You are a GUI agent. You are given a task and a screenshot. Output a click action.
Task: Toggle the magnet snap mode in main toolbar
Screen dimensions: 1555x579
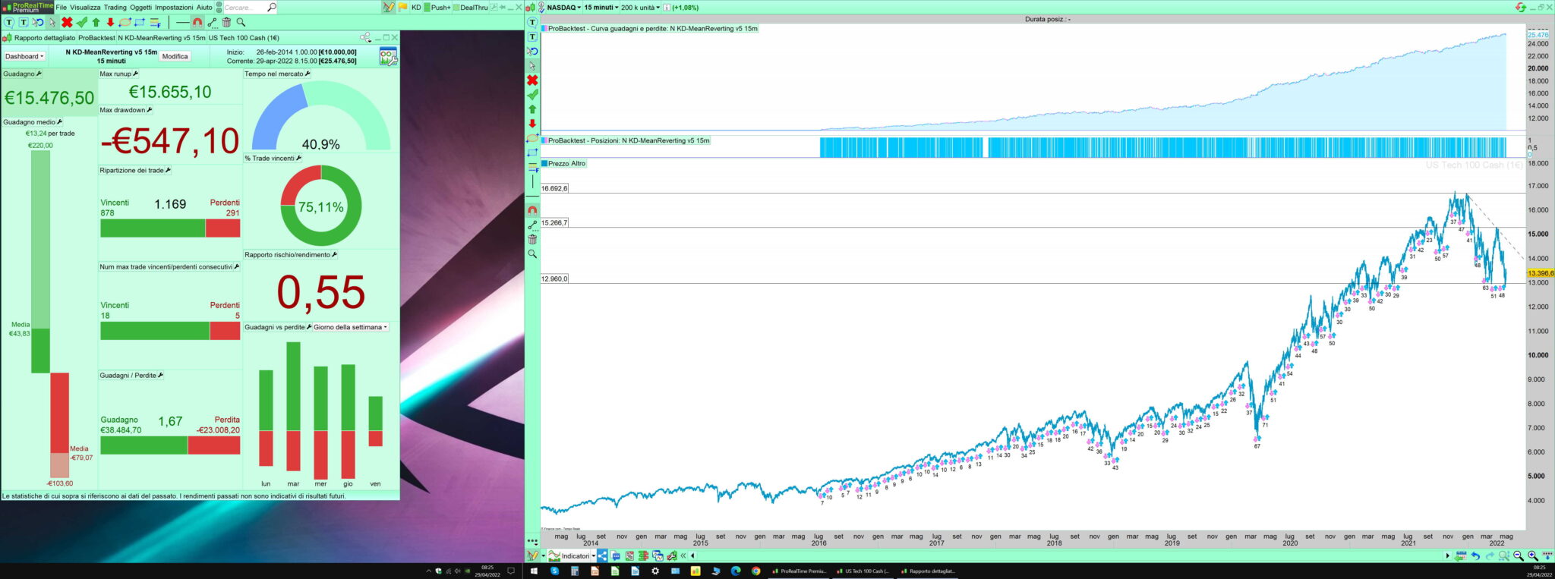(x=197, y=23)
